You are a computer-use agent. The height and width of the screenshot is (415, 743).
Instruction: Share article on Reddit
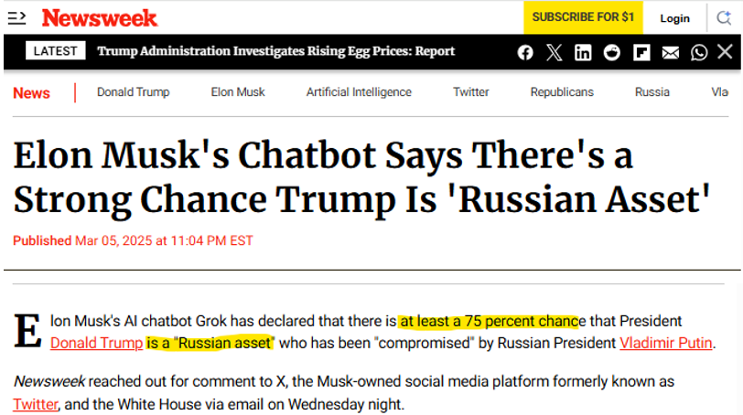[612, 52]
